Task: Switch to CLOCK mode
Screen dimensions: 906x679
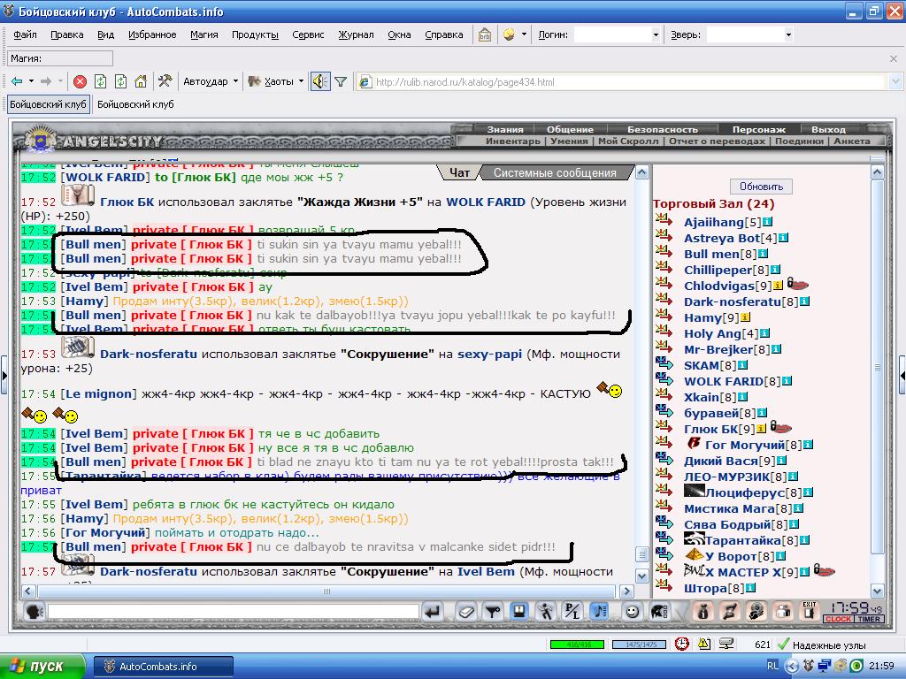Action: pyautogui.click(x=838, y=619)
